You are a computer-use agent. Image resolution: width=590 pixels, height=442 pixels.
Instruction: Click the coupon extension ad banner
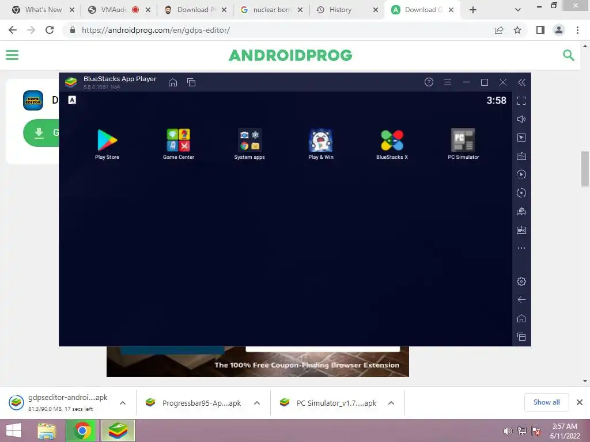pyautogui.click(x=258, y=361)
